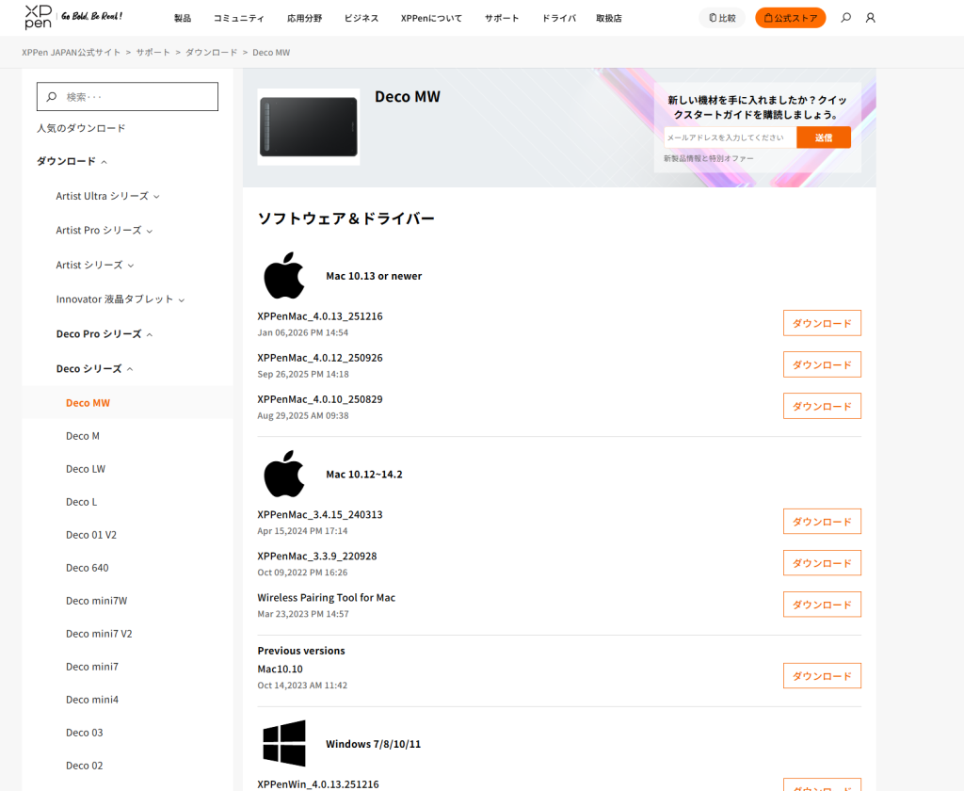Collapse the Deco Pro シリーズ section

(104, 334)
